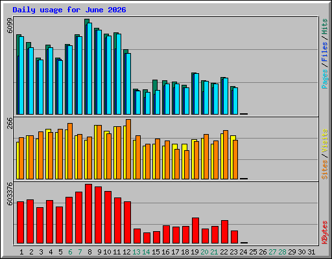Click weekend day 7 label
This screenshot has width=332, height=259.
(80, 252)
